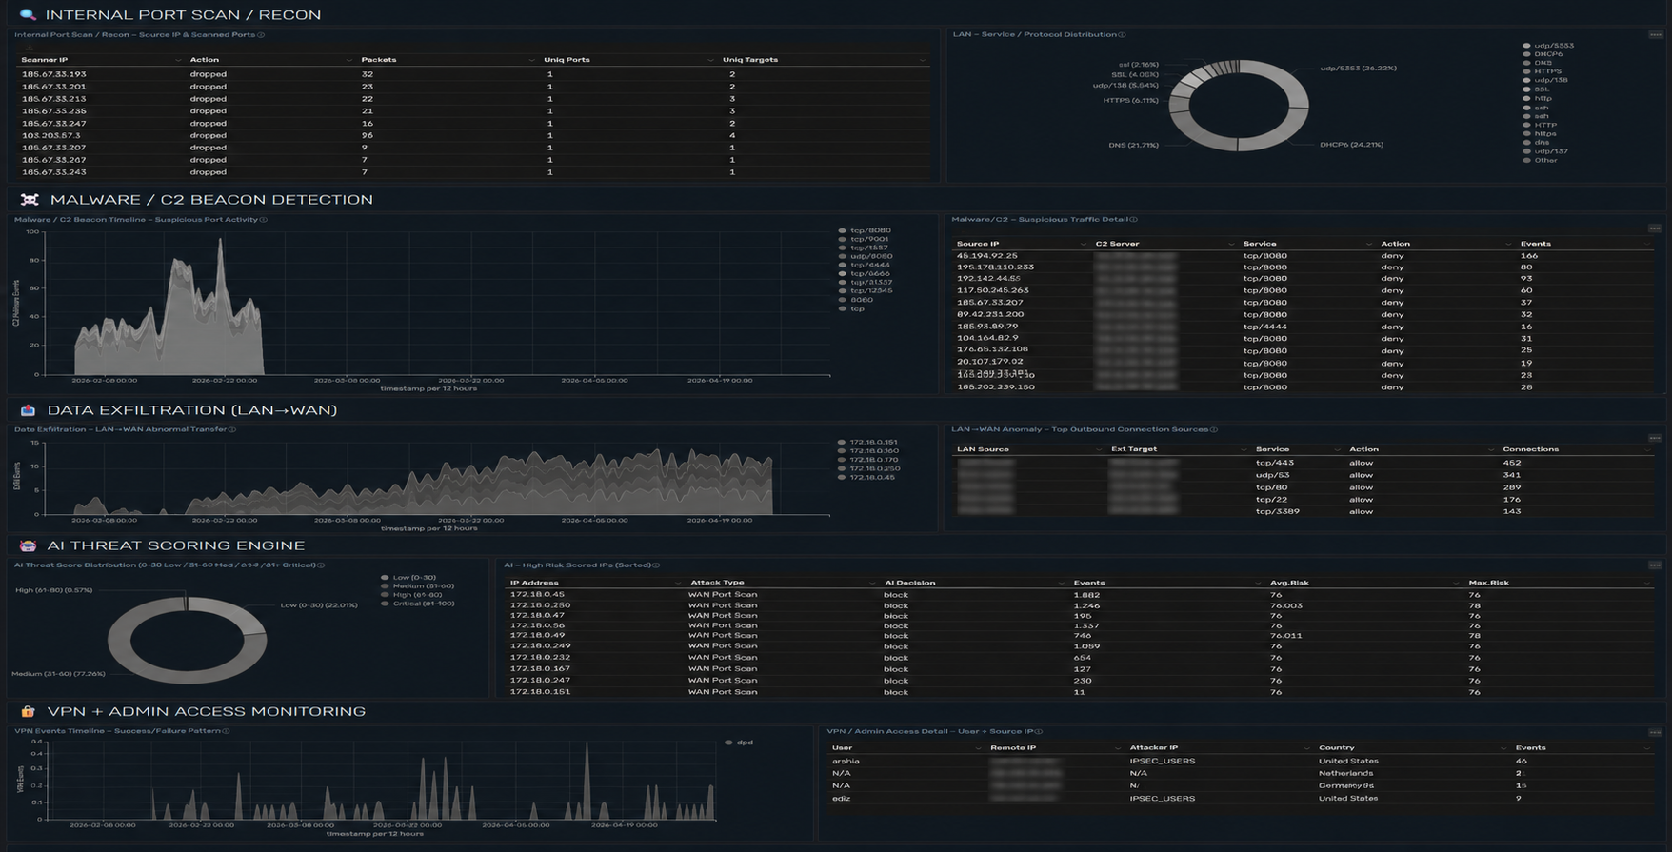Viewport: 1672px width, 852px height.
Task: Click Medium (31-60) legend color dot
Action: coord(385,586)
